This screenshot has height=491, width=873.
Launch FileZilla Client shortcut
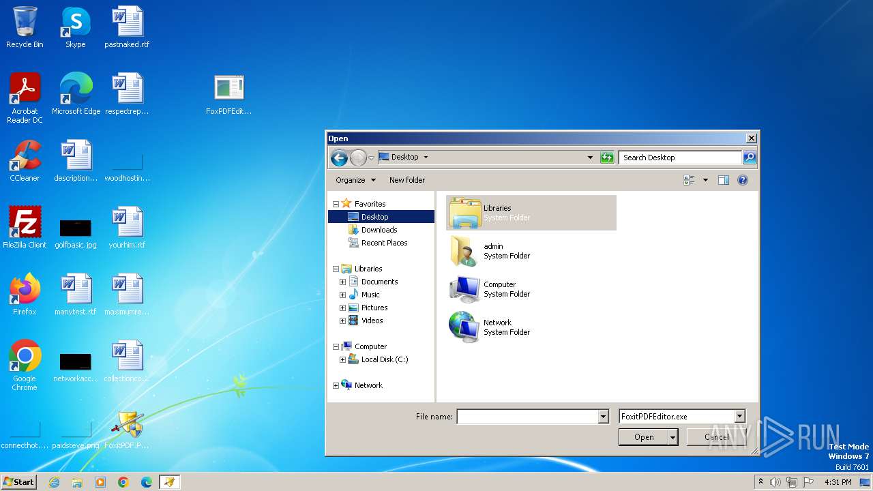click(x=25, y=228)
